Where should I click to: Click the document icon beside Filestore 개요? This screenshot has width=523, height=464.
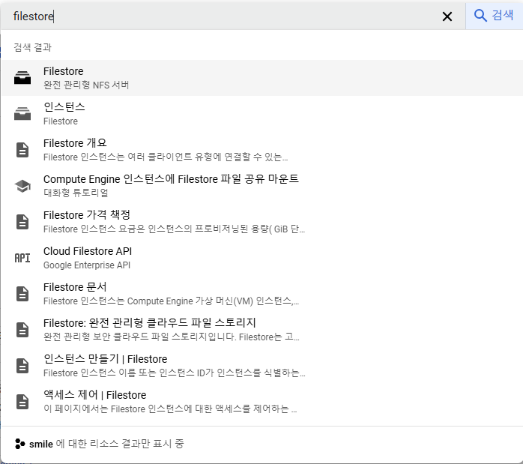(x=22, y=150)
